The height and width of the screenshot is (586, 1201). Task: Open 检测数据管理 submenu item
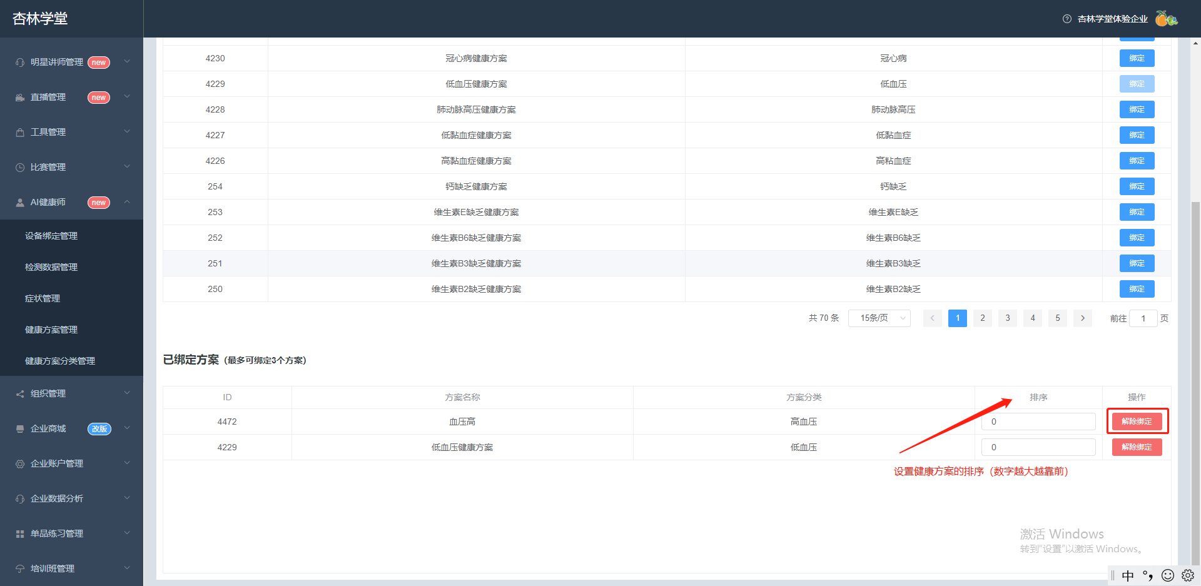(x=51, y=267)
